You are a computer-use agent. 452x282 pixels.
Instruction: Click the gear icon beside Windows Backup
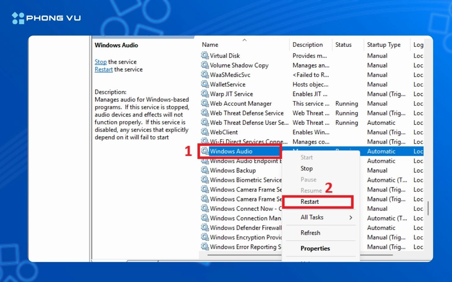click(205, 170)
